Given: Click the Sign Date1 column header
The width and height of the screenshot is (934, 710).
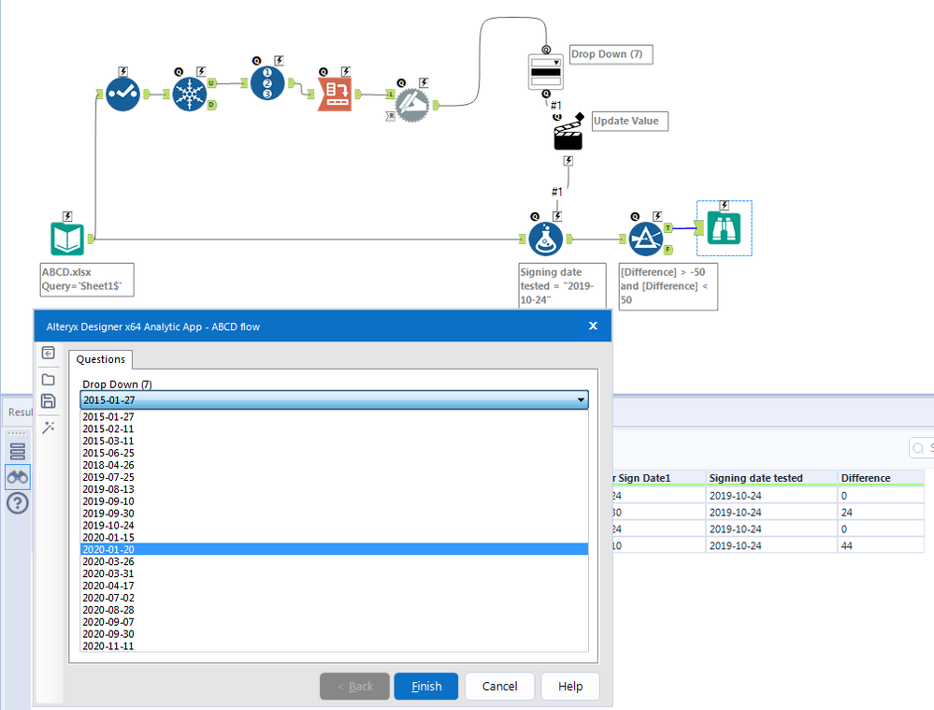Looking at the screenshot, I should 658,477.
